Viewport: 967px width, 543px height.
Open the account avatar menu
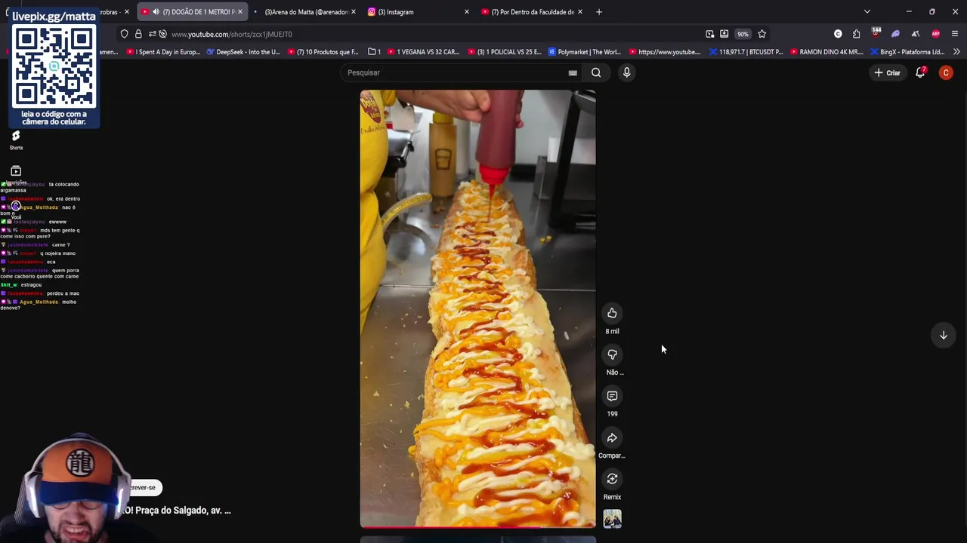coord(946,72)
